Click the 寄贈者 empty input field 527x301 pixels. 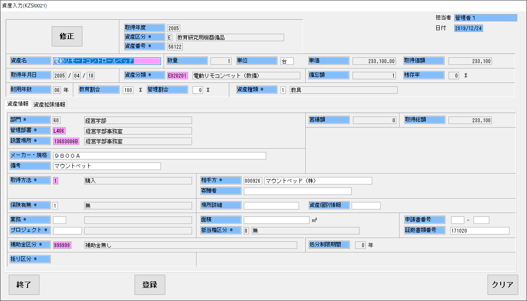click(297, 191)
